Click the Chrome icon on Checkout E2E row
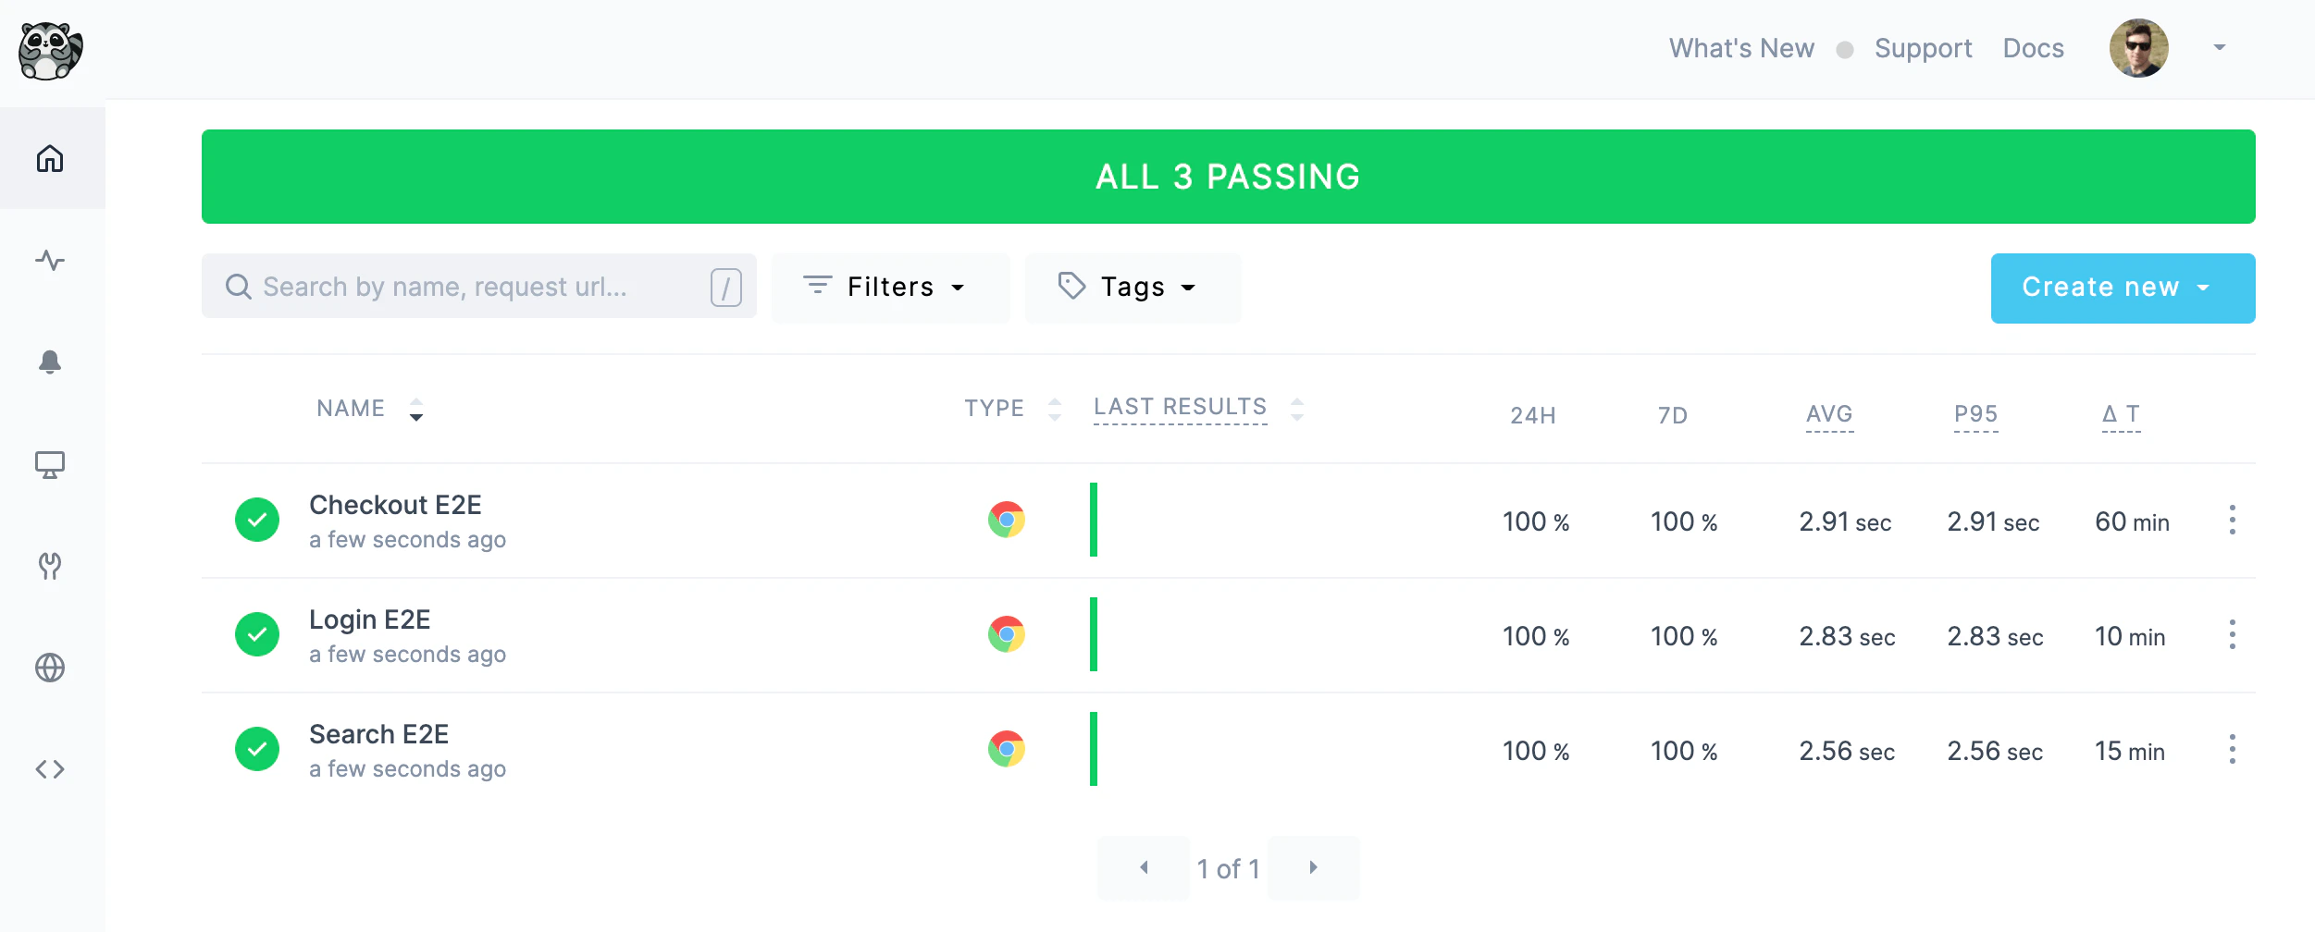Screen dimensions: 2315x932 tap(1006, 521)
